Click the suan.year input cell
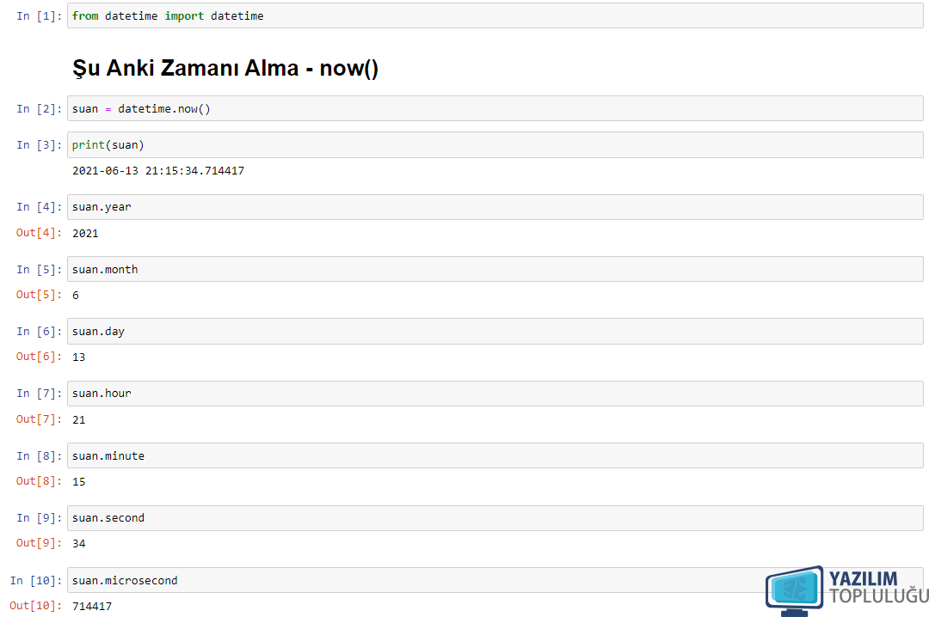The width and height of the screenshot is (929, 617). coord(495,206)
